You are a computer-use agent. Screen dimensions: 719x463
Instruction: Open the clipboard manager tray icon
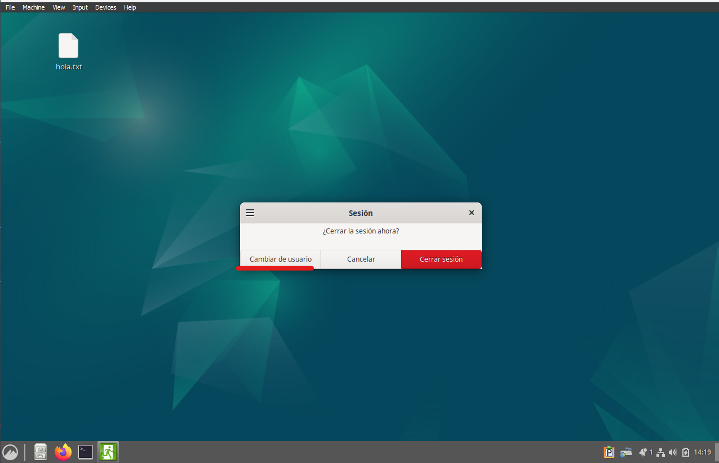[609, 452]
